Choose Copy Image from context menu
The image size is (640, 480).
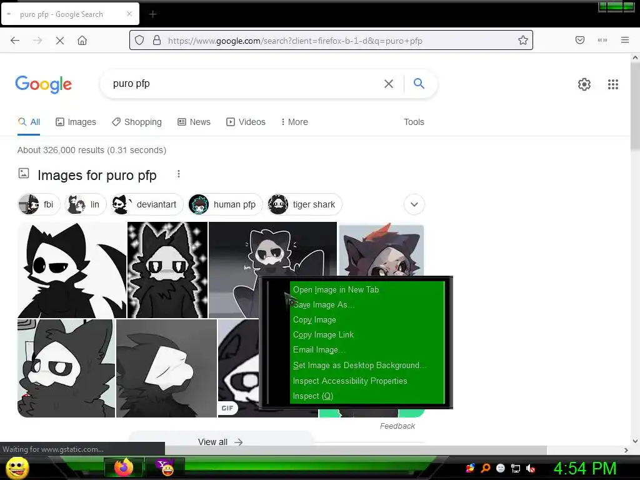pos(367,320)
